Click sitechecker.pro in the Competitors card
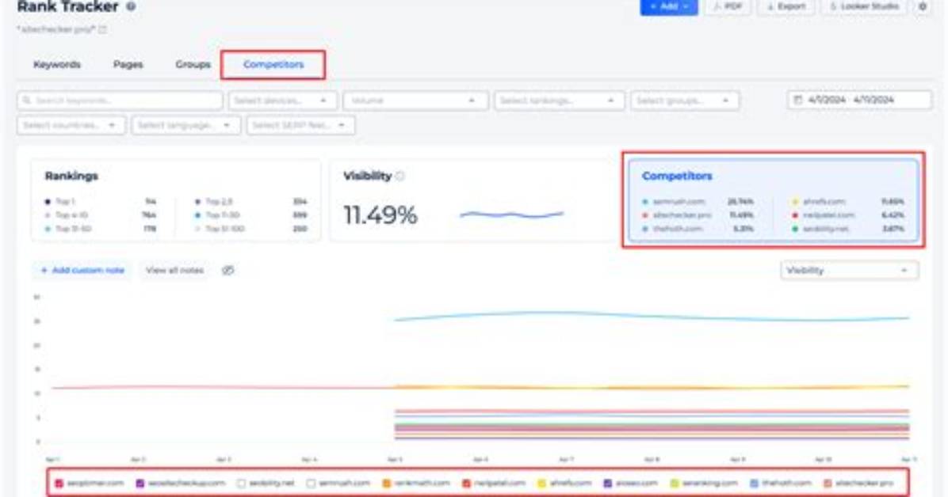 click(682, 215)
